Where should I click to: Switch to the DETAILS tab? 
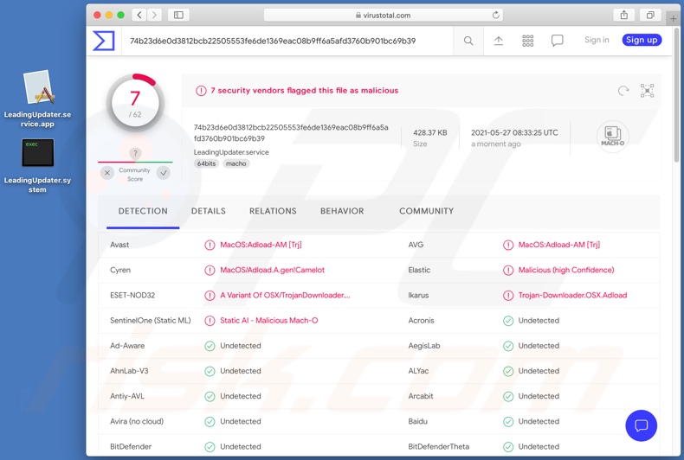(x=209, y=211)
